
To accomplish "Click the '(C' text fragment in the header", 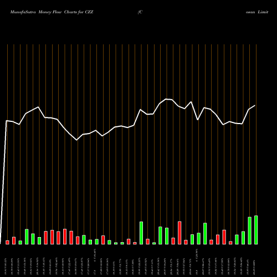I will coord(140,12).
